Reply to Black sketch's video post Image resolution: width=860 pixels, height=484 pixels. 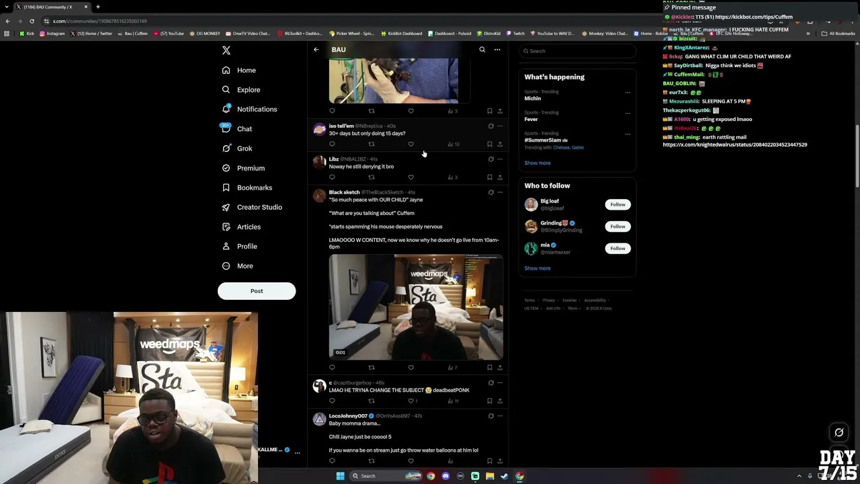pyautogui.click(x=332, y=368)
